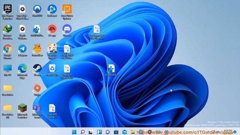Select the Internet Download Manager shortcut
240x135 pixels.
pyautogui.click(x=7, y=32)
